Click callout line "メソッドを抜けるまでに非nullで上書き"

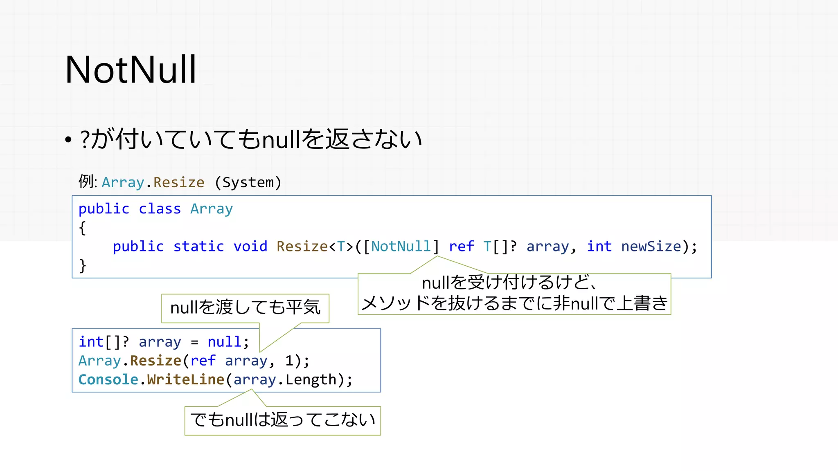click(514, 303)
